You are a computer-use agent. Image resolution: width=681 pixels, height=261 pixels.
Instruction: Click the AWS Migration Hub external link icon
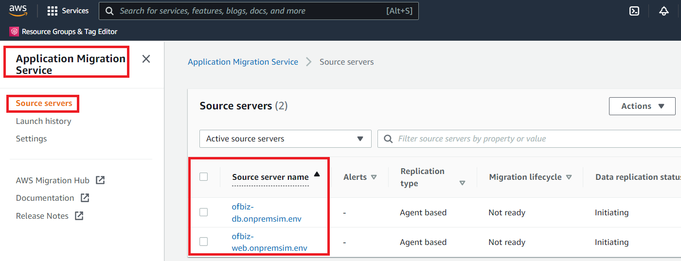[x=100, y=180]
